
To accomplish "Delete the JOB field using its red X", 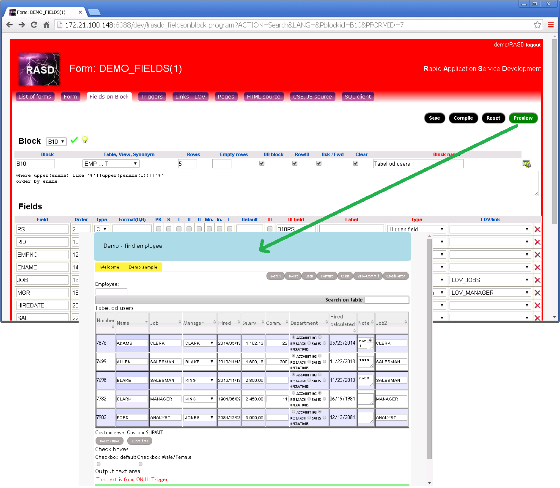I will (537, 280).
